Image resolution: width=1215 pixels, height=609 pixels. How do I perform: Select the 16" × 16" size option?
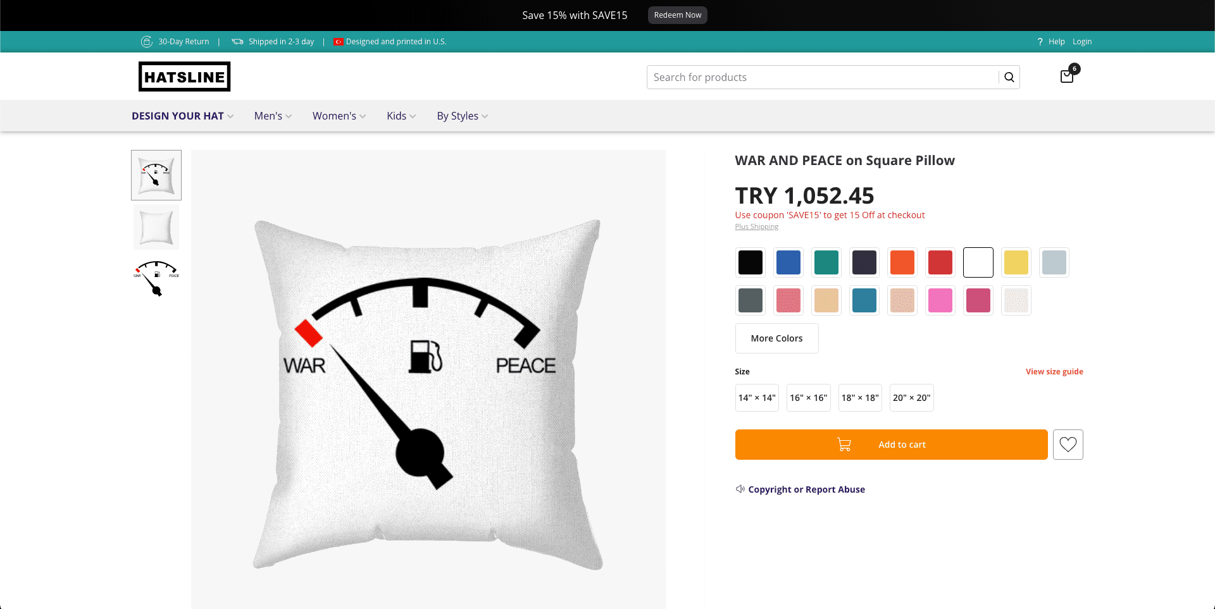[x=808, y=397]
